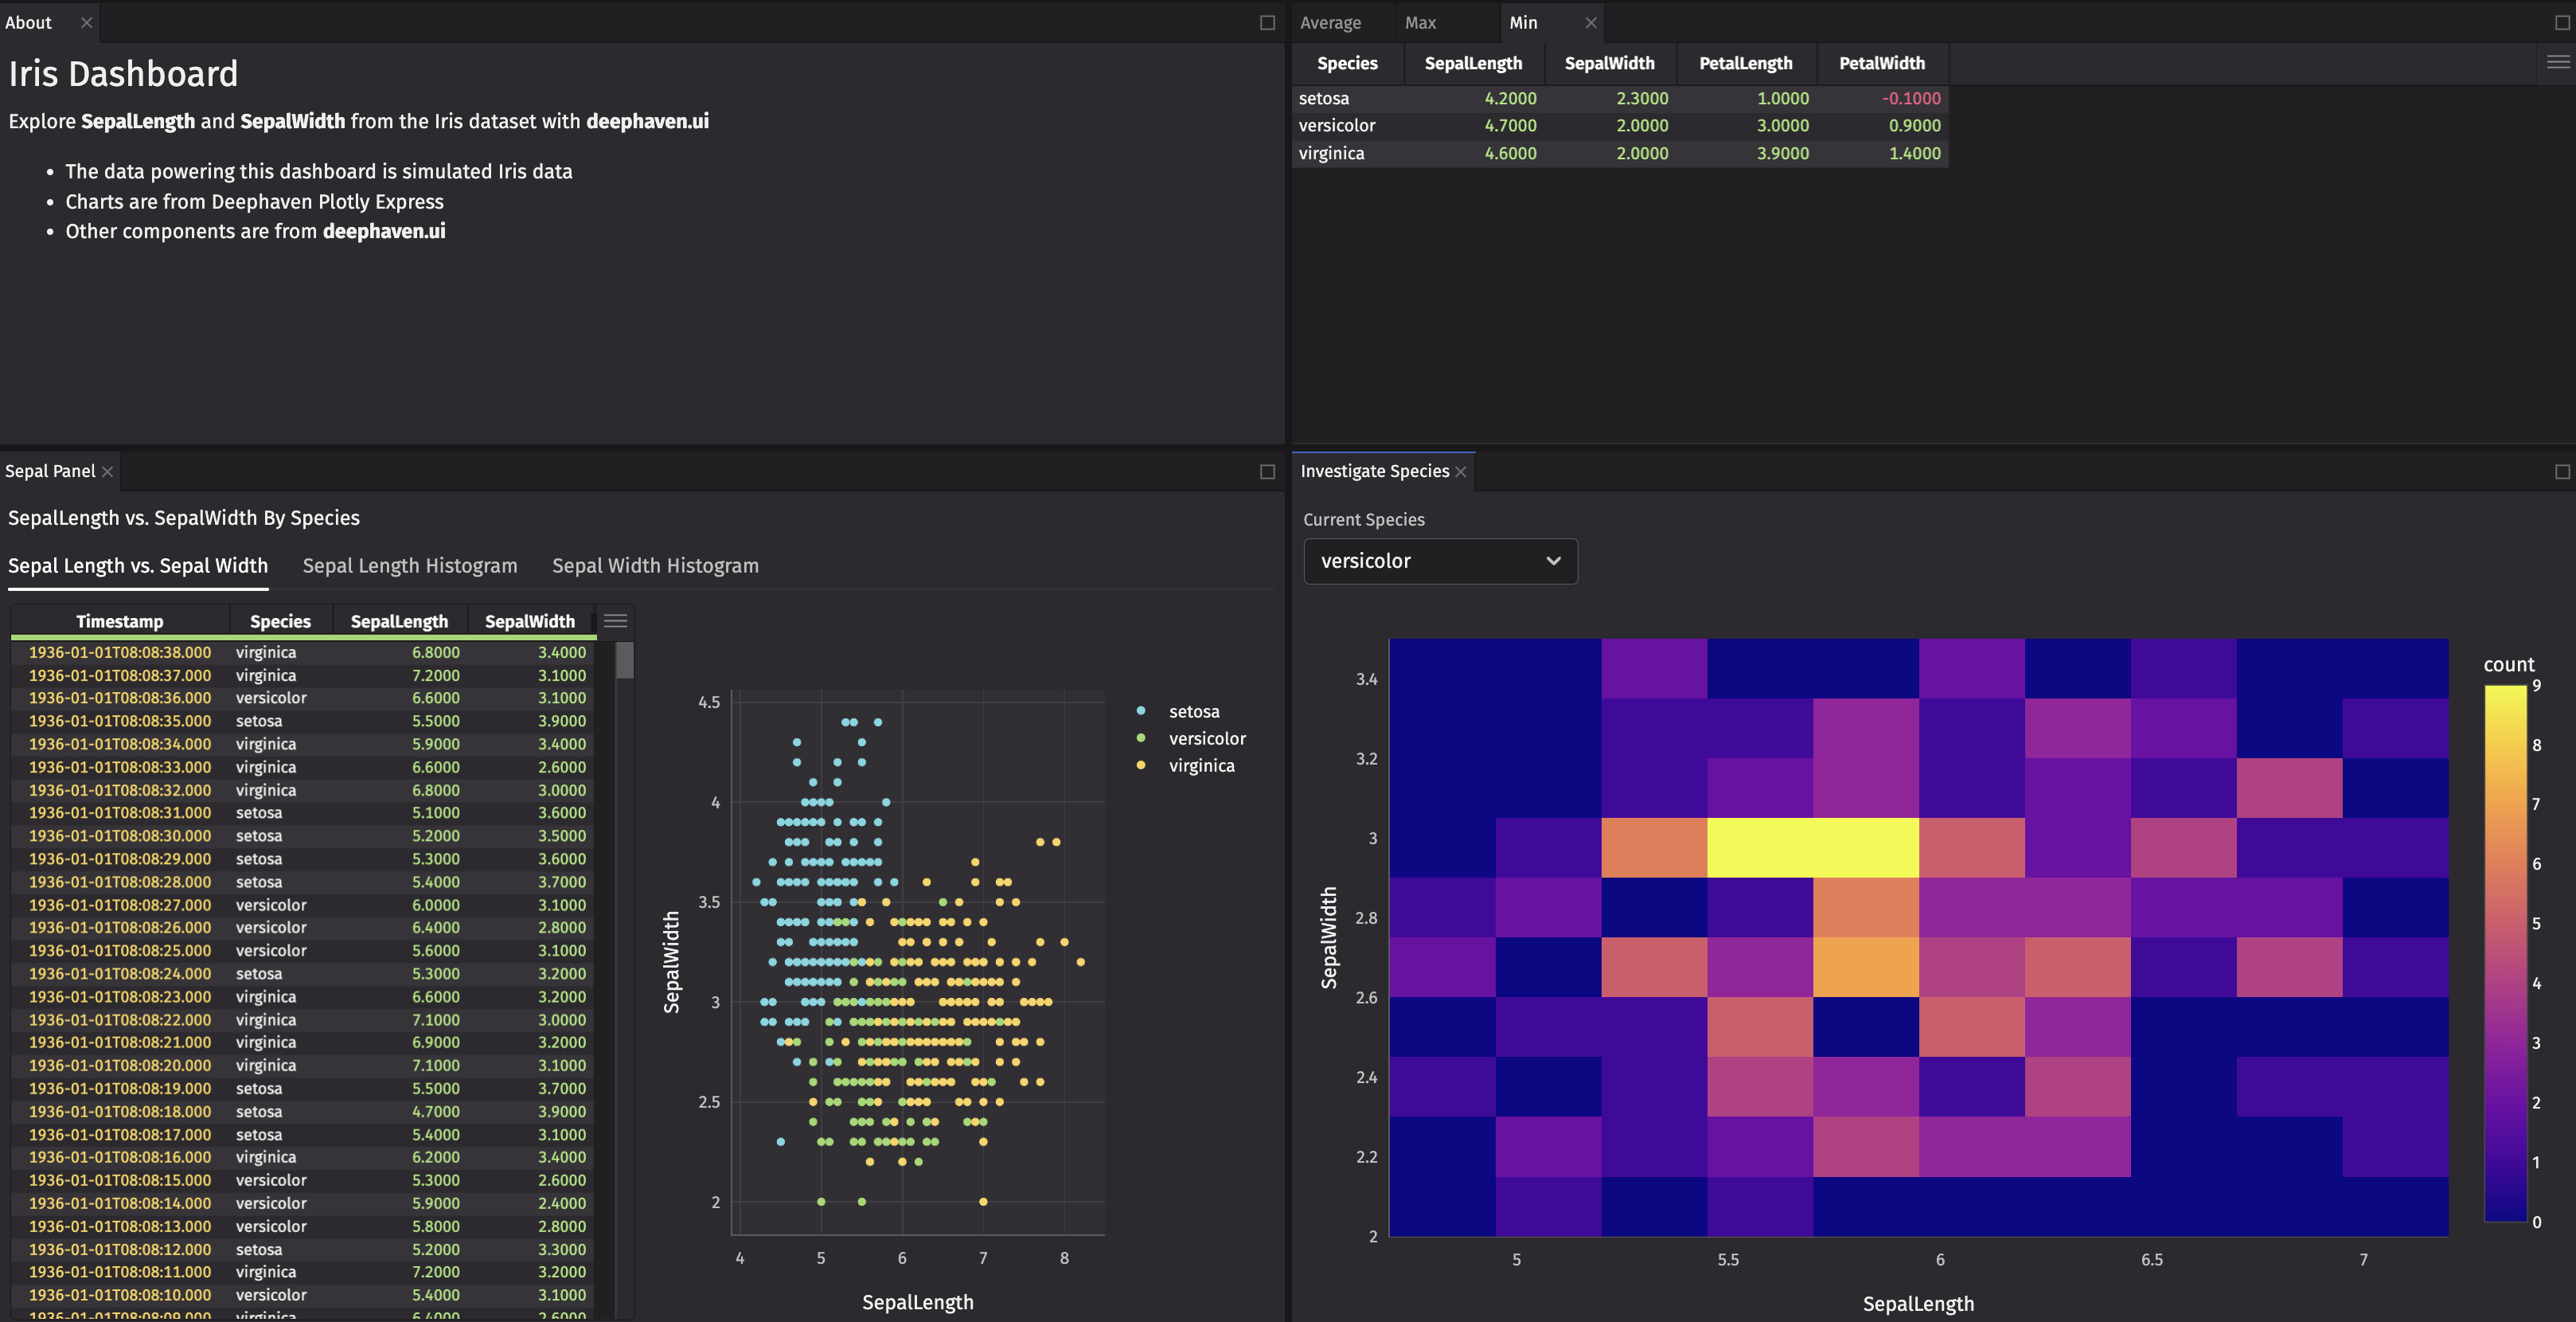Viewport: 2576px width, 1322px height.
Task: Close the Min tab
Action: pos(1590,22)
